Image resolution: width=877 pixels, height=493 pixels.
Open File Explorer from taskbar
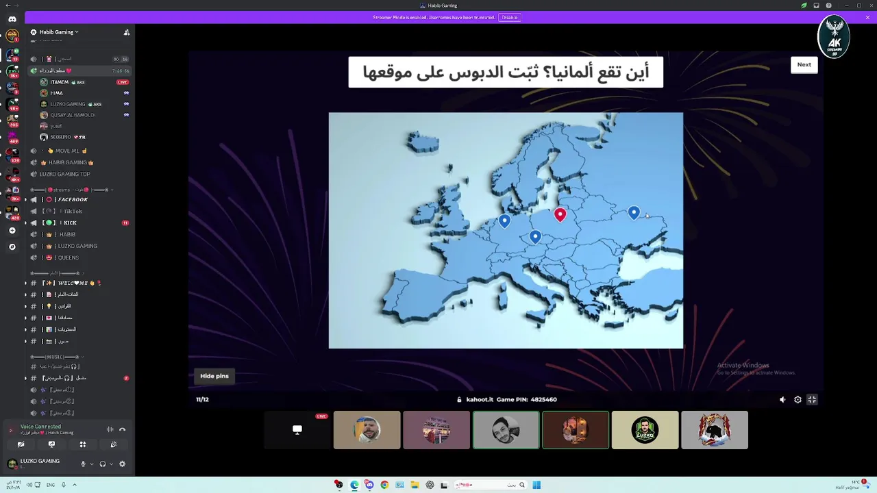(x=415, y=485)
